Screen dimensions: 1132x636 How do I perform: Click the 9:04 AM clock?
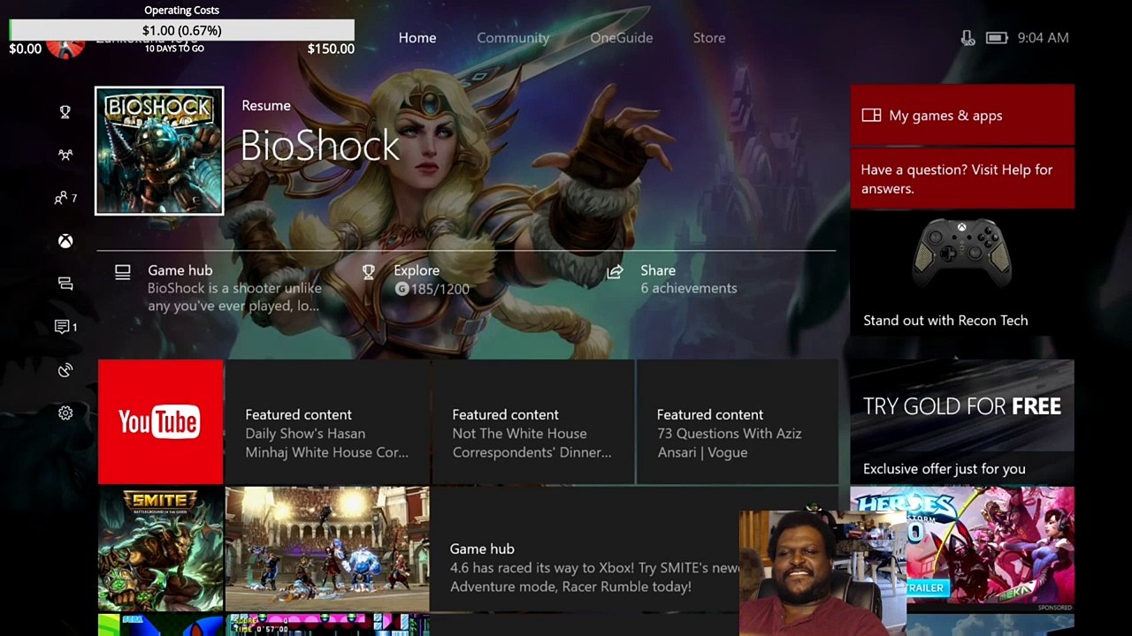[x=1044, y=38]
